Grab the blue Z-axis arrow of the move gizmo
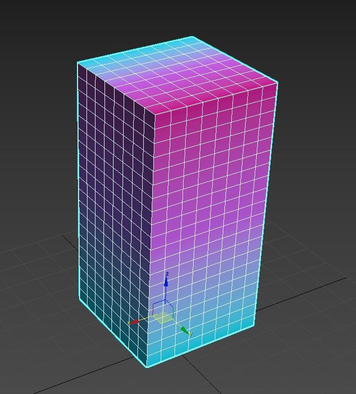 (166, 283)
